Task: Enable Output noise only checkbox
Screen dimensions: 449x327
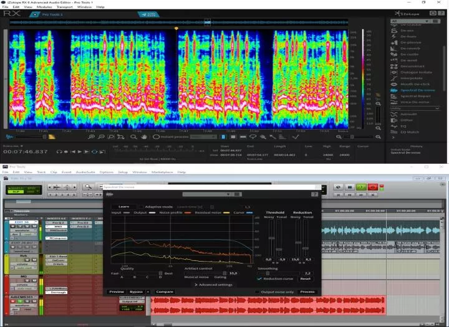Action: click(x=257, y=292)
